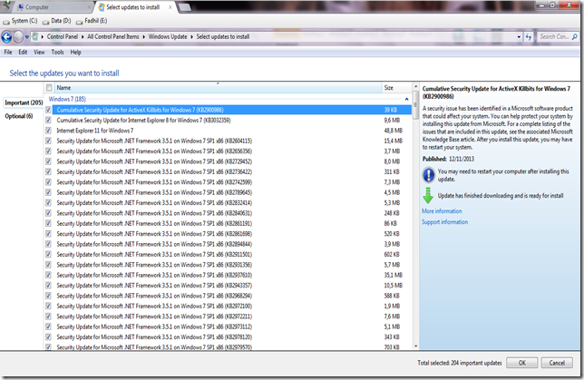Select the Windows 7 (185) group header
584x380 pixels.
pyautogui.click(x=67, y=99)
